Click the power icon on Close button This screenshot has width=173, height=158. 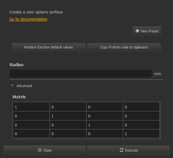(x=40, y=150)
